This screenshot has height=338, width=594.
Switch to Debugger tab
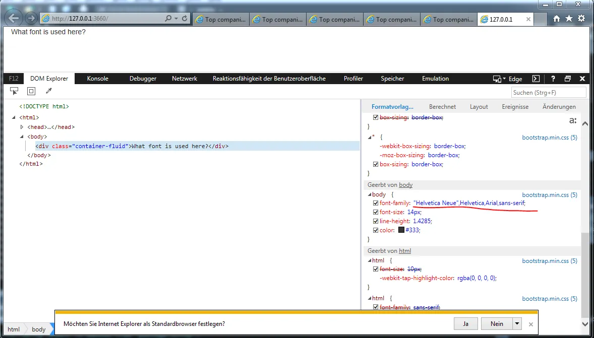coord(143,79)
